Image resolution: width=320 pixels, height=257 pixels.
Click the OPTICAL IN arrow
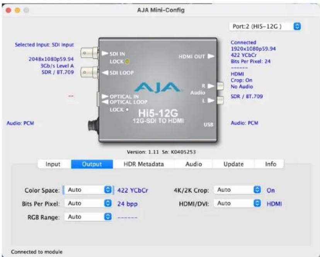coord(105,96)
